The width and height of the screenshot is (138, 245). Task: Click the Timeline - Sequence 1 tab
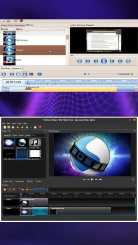point(12,69)
